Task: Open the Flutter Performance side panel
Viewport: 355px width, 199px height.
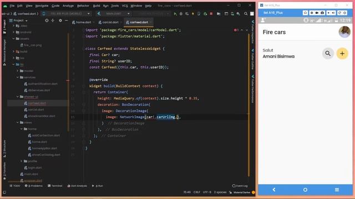Action: coord(253,89)
